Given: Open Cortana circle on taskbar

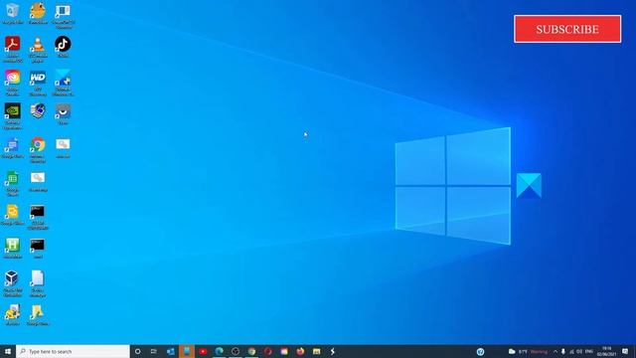Looking at the screenshot, I should [137, 351].
